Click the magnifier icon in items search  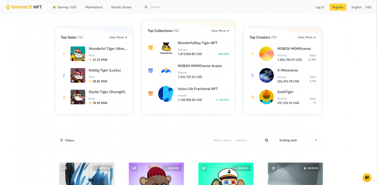tap(266, 140)
